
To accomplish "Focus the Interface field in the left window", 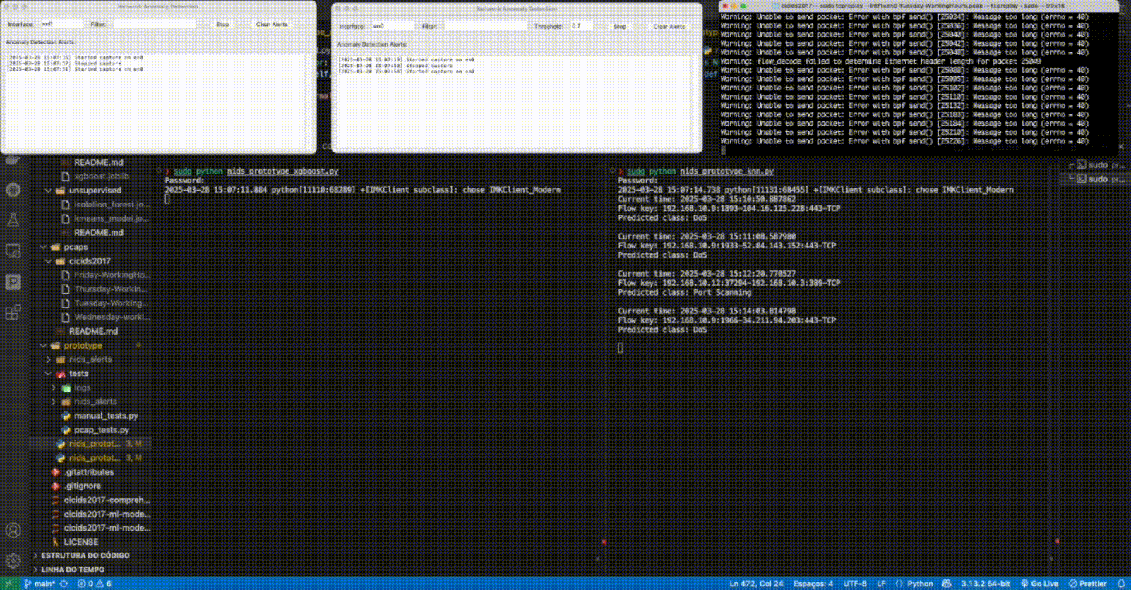I will click(61, 24).
